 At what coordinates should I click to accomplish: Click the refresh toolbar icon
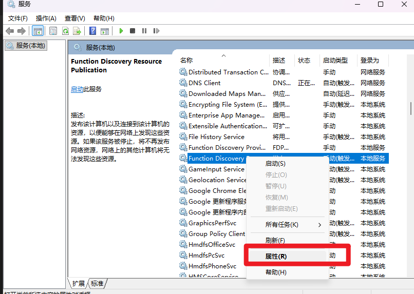(x=65, y=31)
